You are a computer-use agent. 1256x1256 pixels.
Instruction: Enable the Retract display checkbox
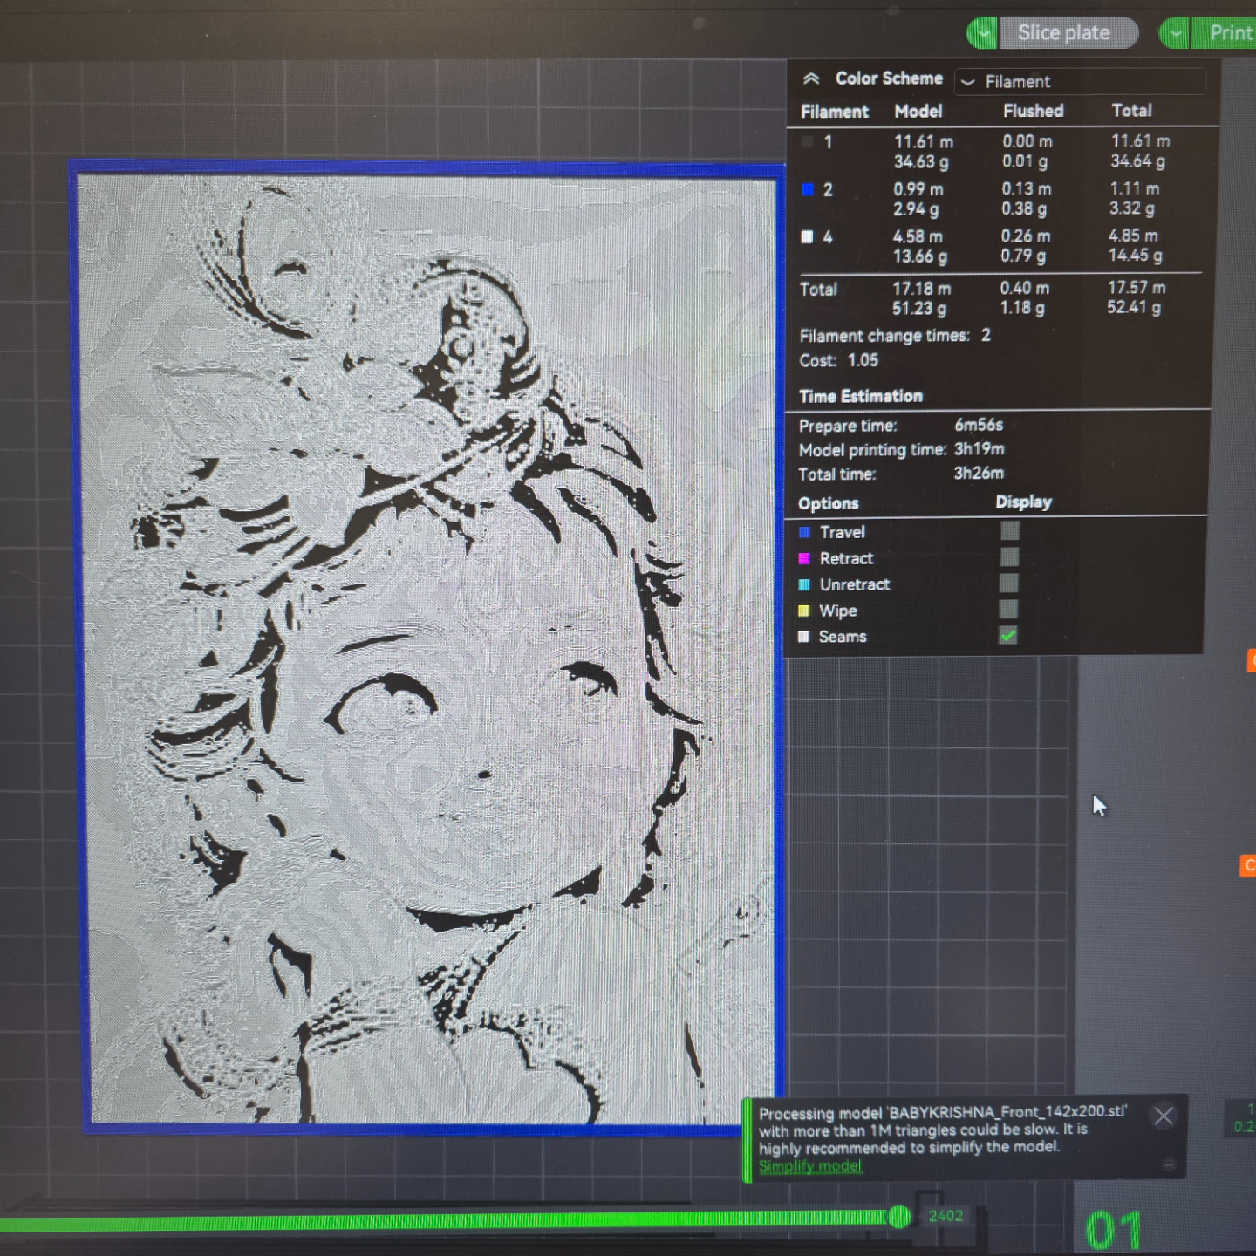[1009, 556]
